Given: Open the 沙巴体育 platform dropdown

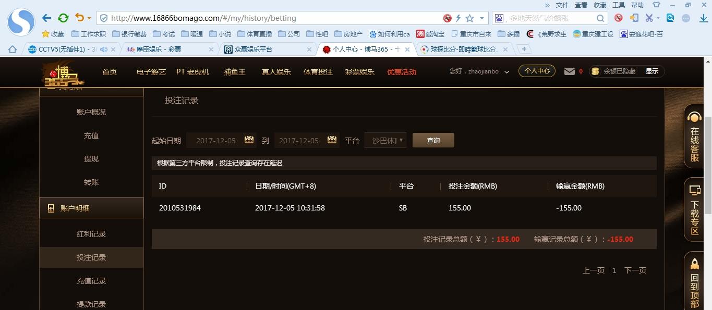Looking at the screenshot, I should (385, 140).
